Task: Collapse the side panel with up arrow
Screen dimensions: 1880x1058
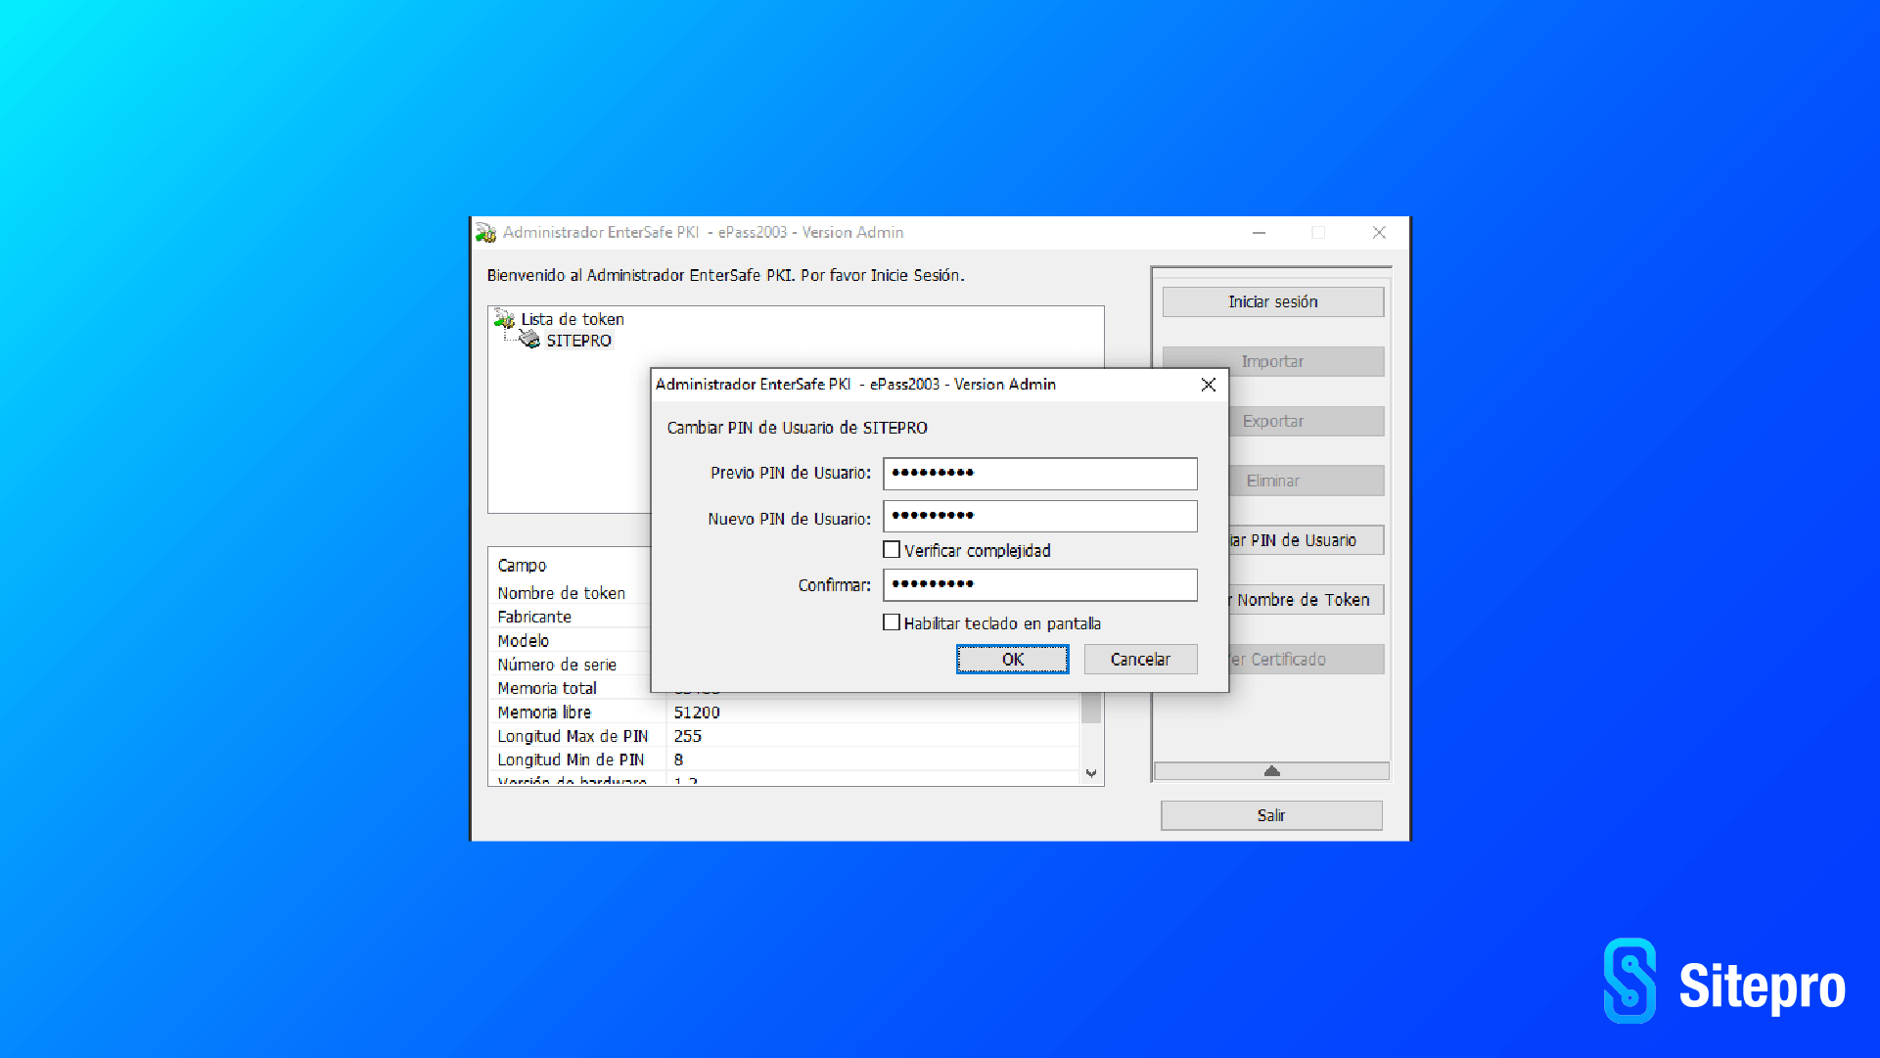Action: [1271, 771]
